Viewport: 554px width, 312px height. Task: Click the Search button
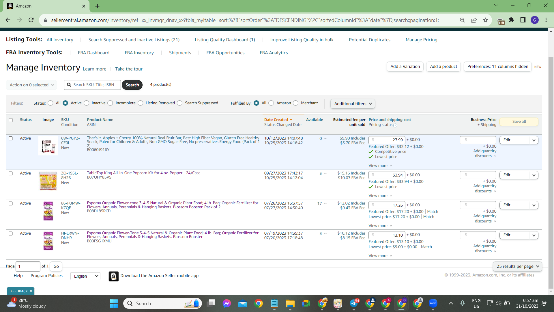(x=132, y=85)
